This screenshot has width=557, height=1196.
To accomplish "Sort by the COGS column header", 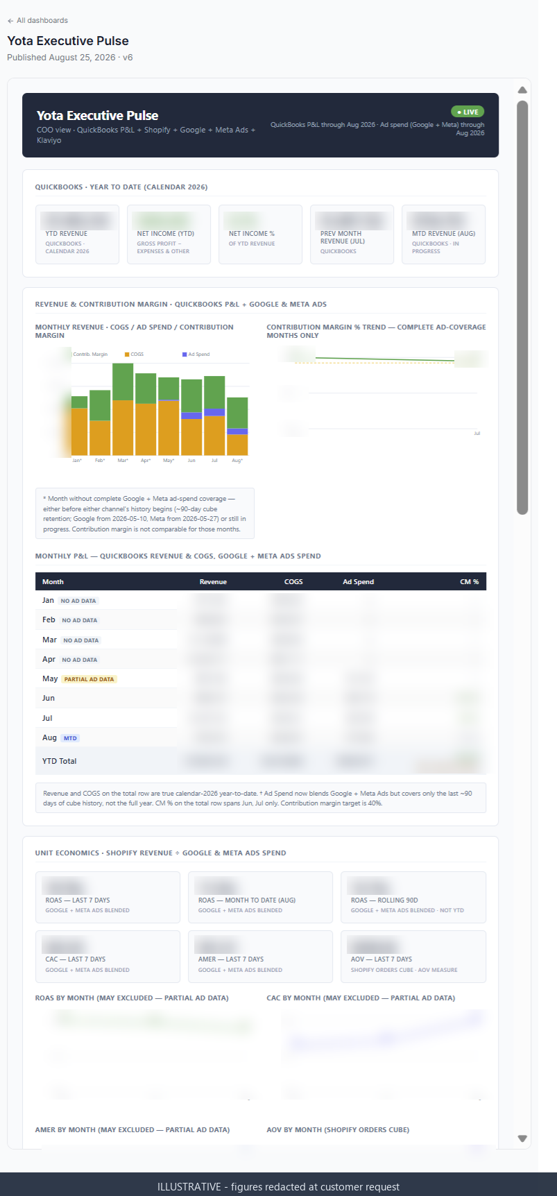I will point(293,582).
